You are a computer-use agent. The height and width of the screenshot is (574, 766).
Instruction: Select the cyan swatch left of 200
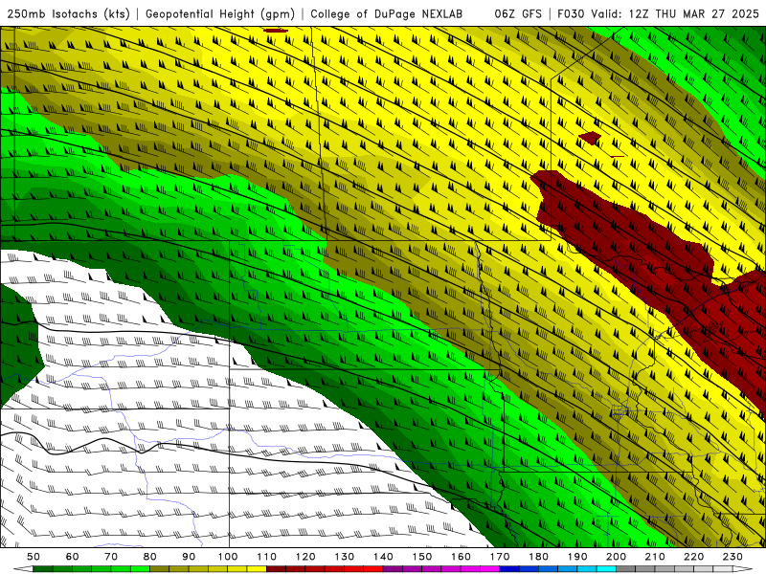(606, 569)
